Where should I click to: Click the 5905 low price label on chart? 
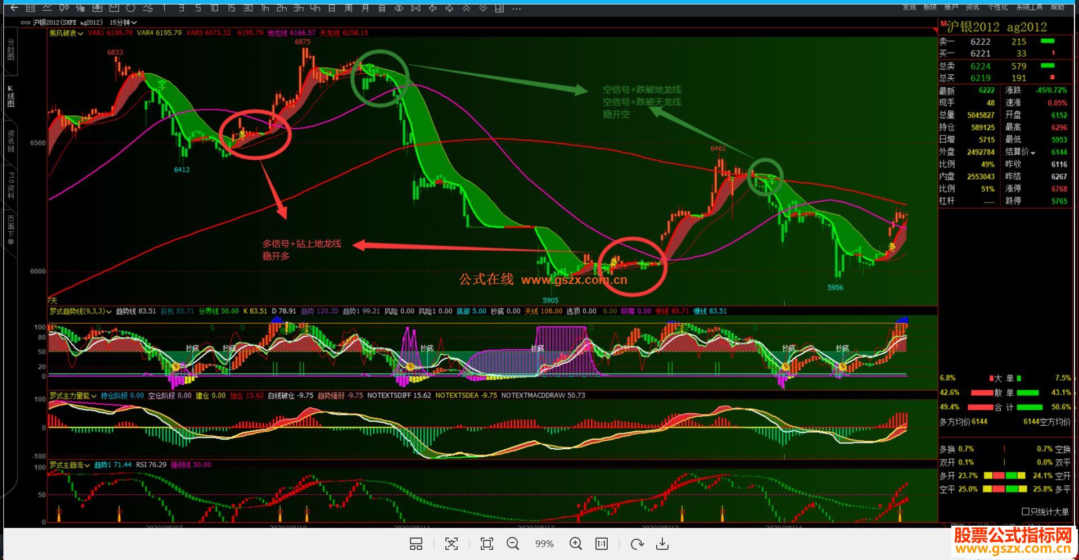pos(550,300)
